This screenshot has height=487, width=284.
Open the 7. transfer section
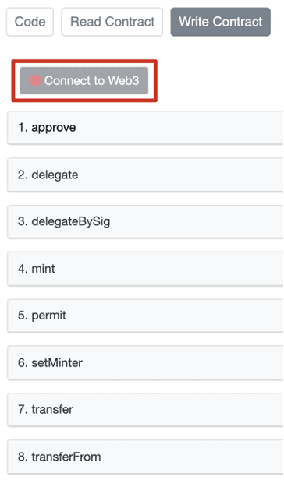pyautogui.click(x=146, y=410)
